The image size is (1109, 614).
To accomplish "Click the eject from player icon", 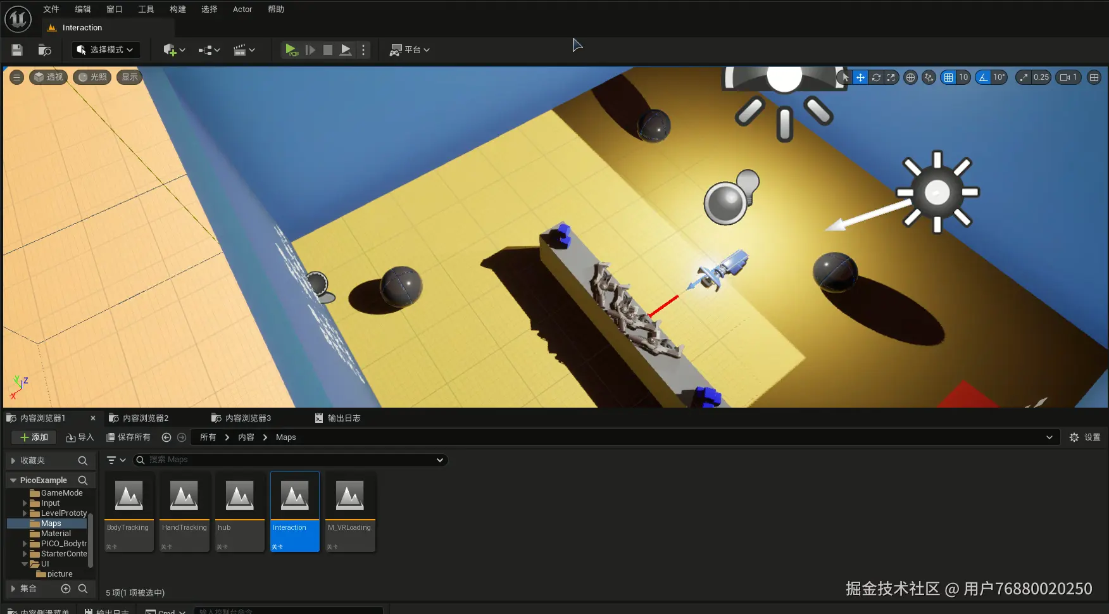I will 346,50.
